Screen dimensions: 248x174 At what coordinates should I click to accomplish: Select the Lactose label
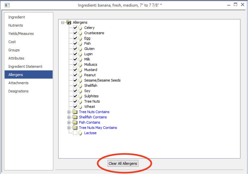(x=90, y=133)
